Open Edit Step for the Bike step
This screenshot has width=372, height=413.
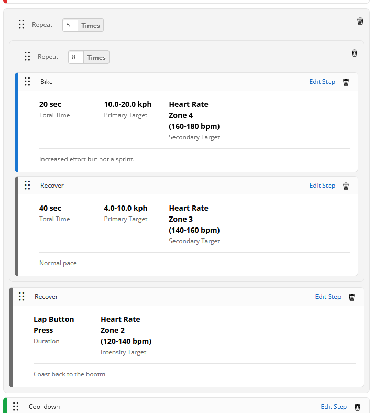point(322,82)
